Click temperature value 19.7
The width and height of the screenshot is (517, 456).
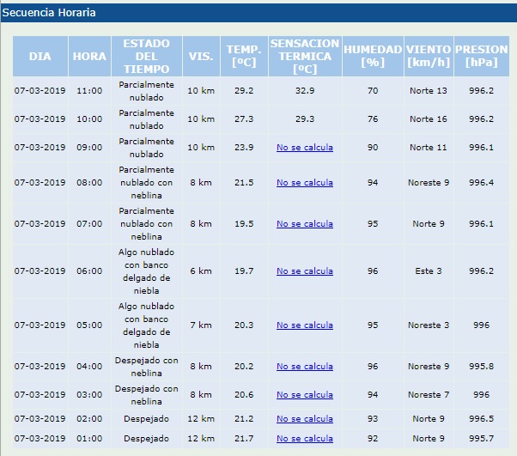coord(244,271)
